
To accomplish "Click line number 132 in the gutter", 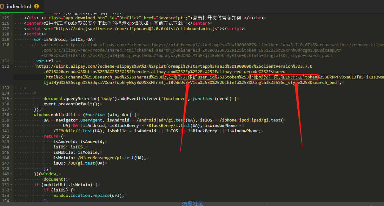I will point(5,66).
